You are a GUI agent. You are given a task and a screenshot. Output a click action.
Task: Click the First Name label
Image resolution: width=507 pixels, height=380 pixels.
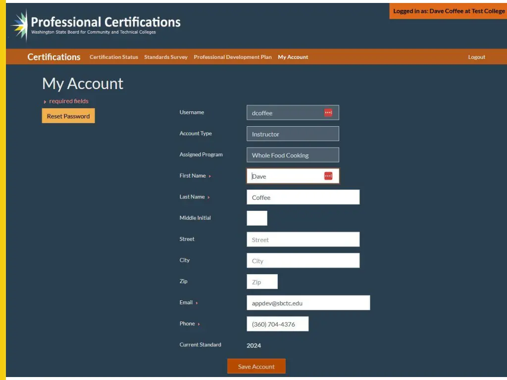click(193, 176)
